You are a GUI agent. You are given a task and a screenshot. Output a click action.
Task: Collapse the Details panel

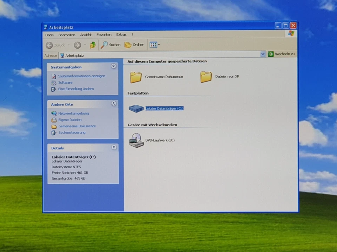pos(114,147)
